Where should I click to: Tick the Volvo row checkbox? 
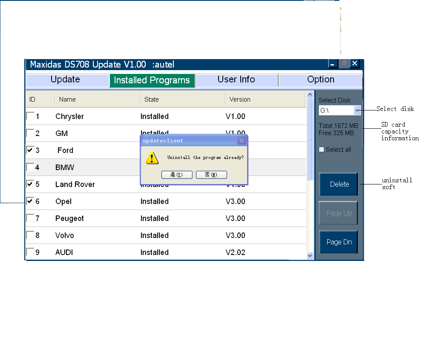point(30,235)
